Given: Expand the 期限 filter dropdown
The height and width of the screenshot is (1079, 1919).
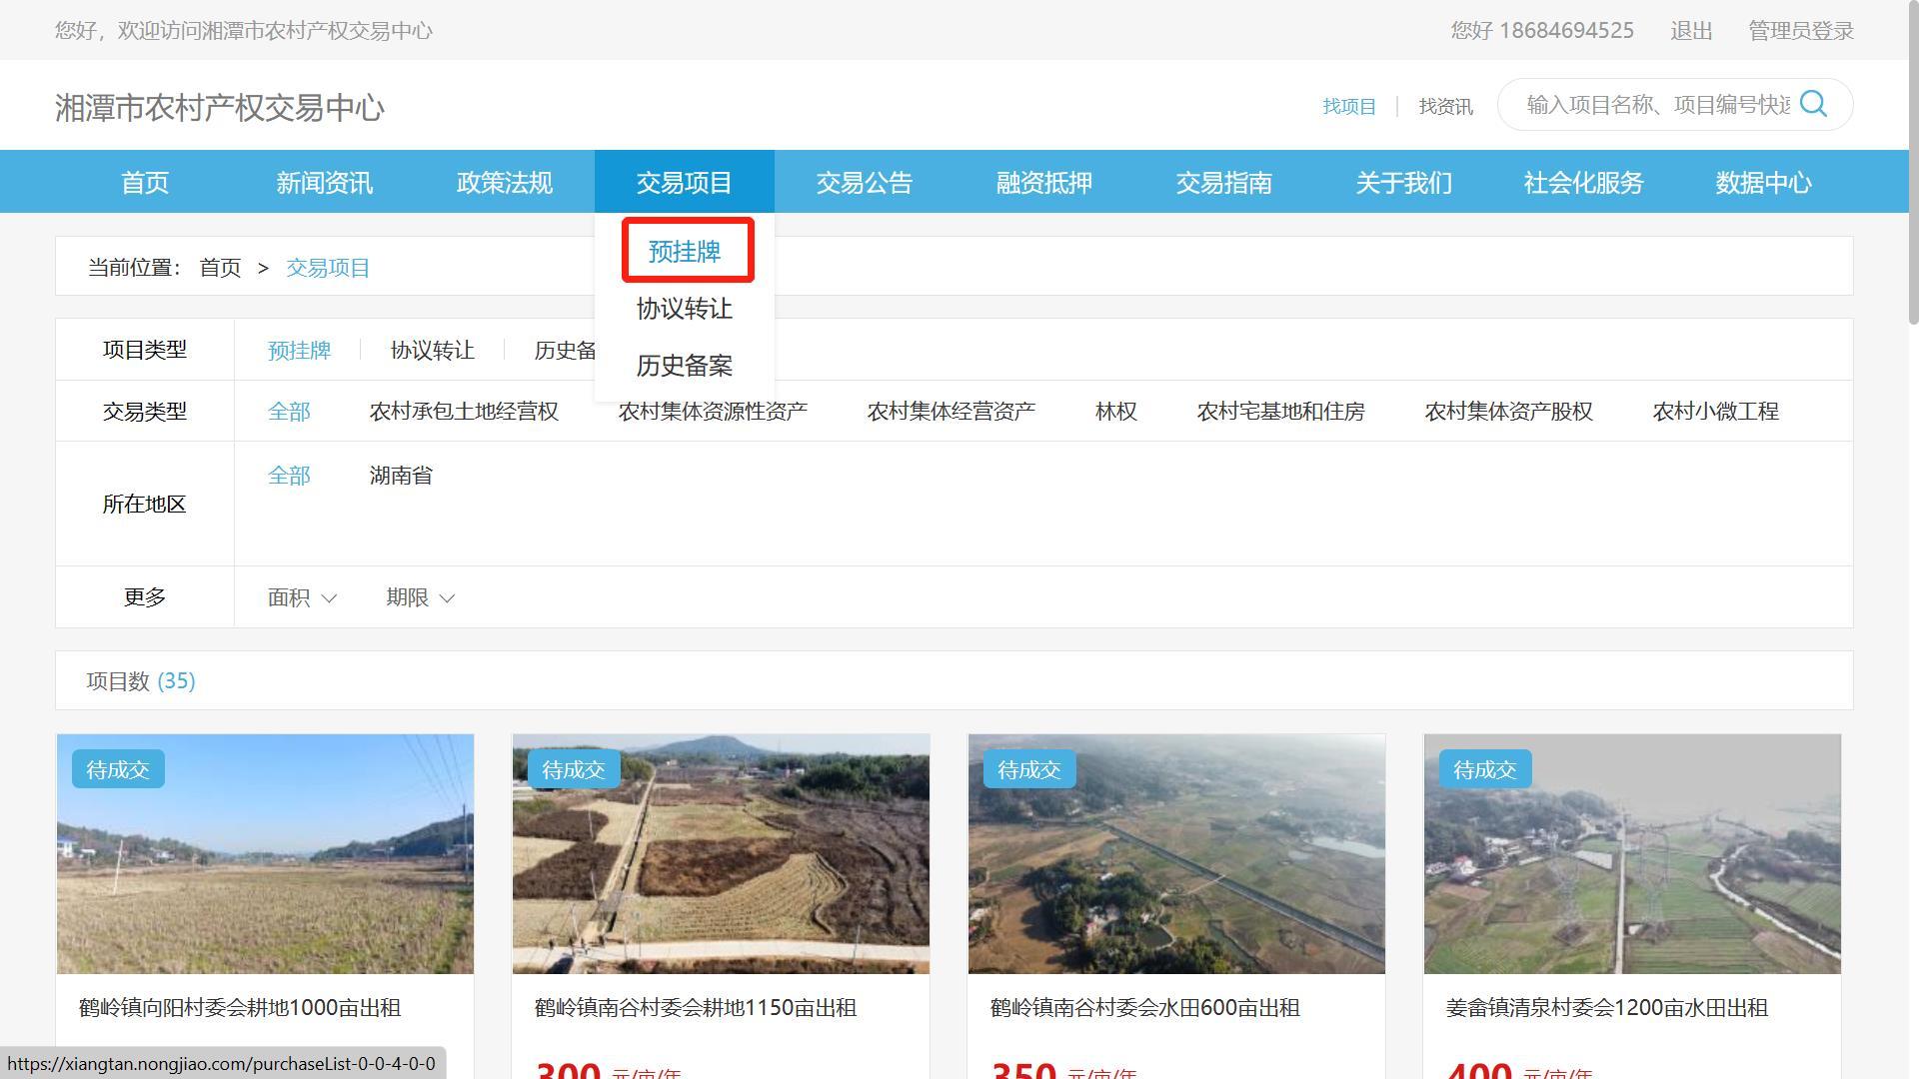Looking at the screenshot, I should coord(420,597).
